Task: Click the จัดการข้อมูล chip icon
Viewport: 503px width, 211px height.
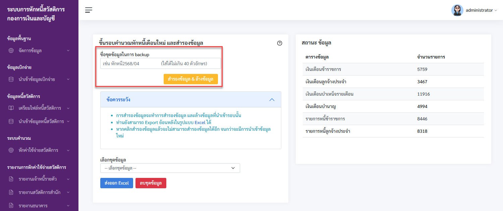Action: (x=11, y=50)
